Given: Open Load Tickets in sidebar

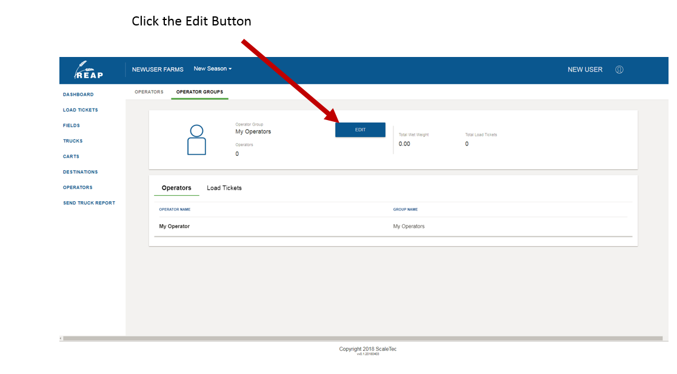Looking at the screenshot, I should [x=81, y=110].
